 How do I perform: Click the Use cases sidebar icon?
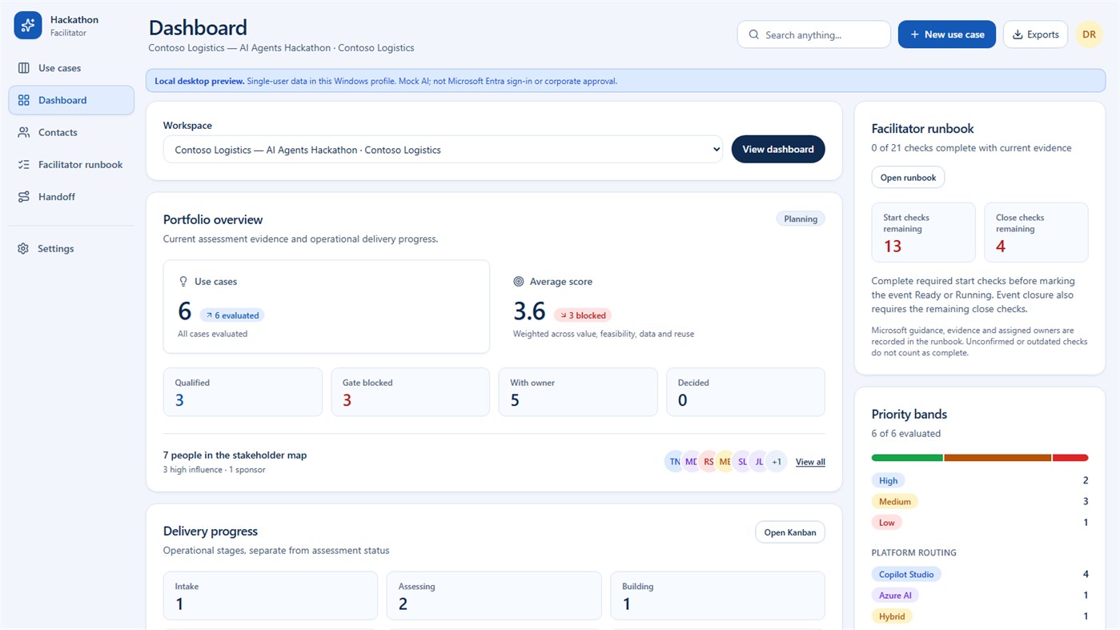point(24,68)
